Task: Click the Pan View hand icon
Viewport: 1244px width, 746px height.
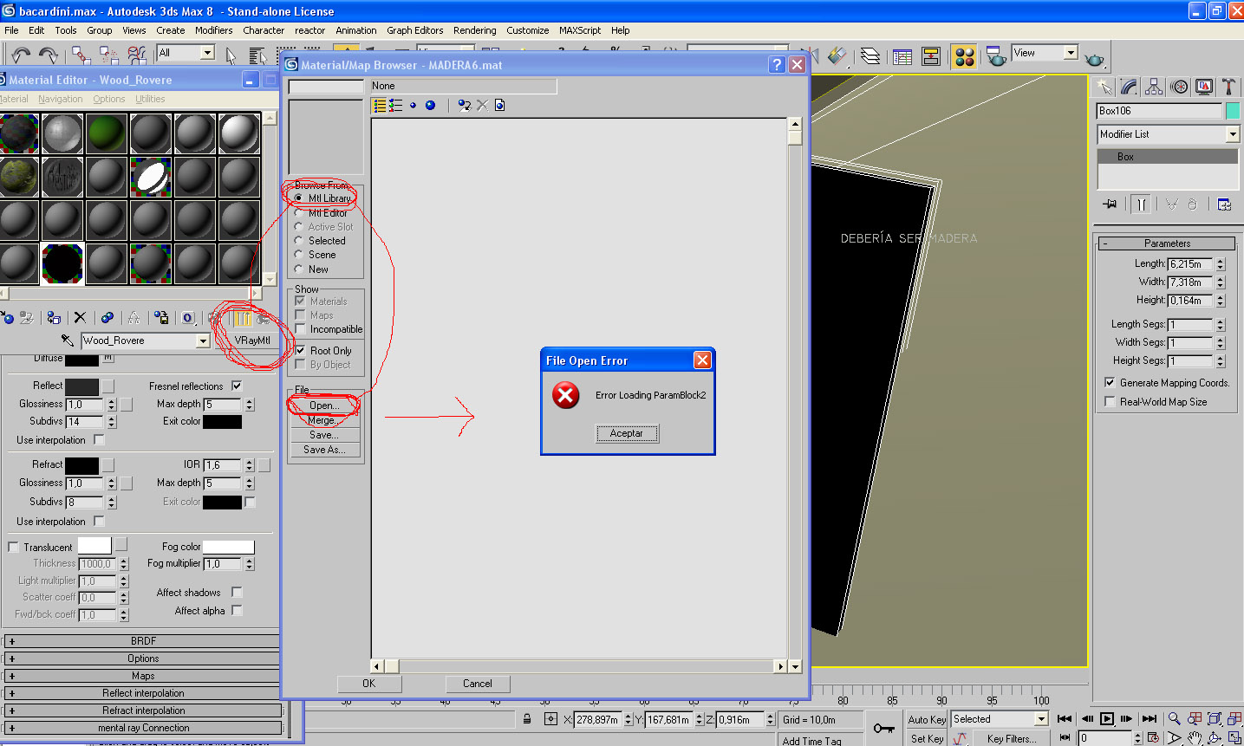Action: point(1194,738)
